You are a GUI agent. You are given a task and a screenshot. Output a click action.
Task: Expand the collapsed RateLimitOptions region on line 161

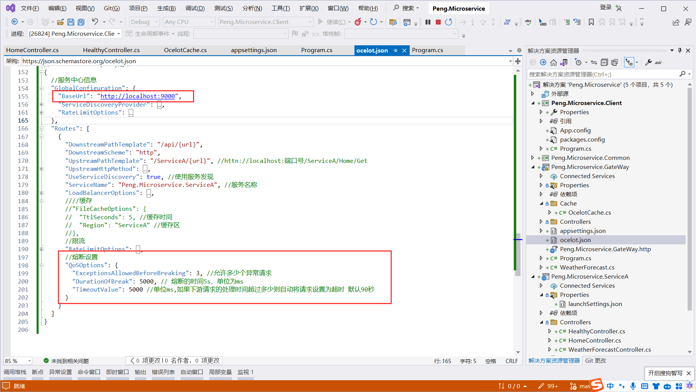point(41,113)
